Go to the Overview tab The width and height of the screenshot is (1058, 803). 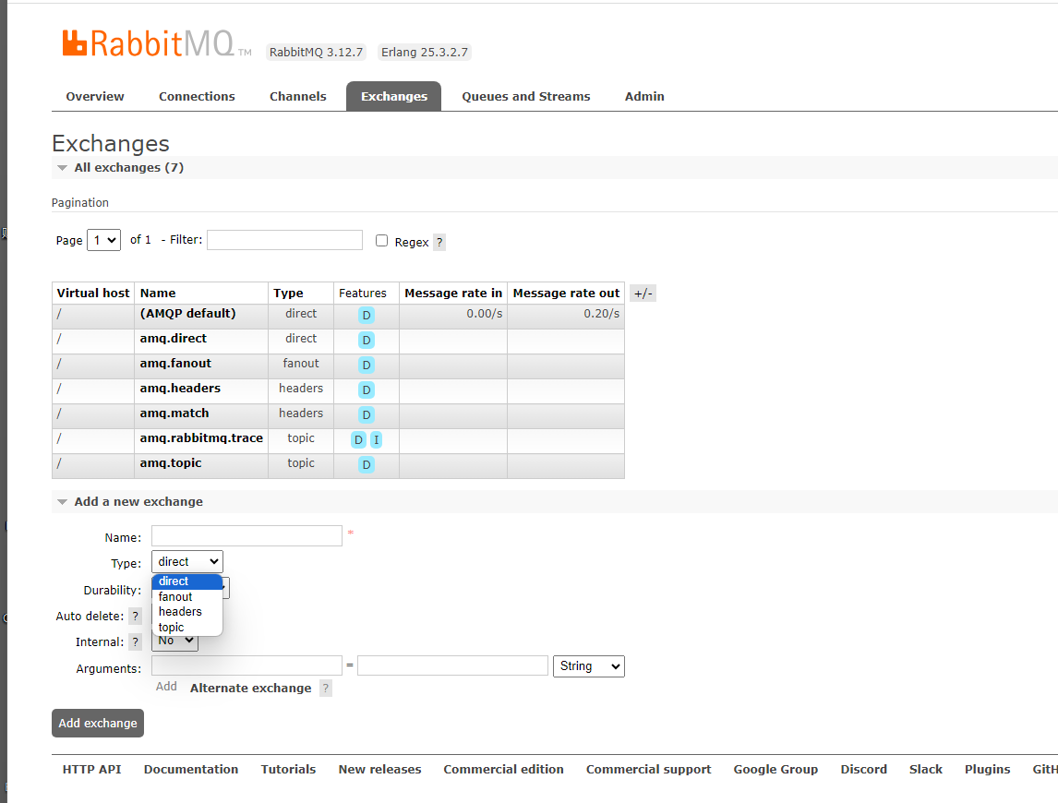[x=95, y=97]
